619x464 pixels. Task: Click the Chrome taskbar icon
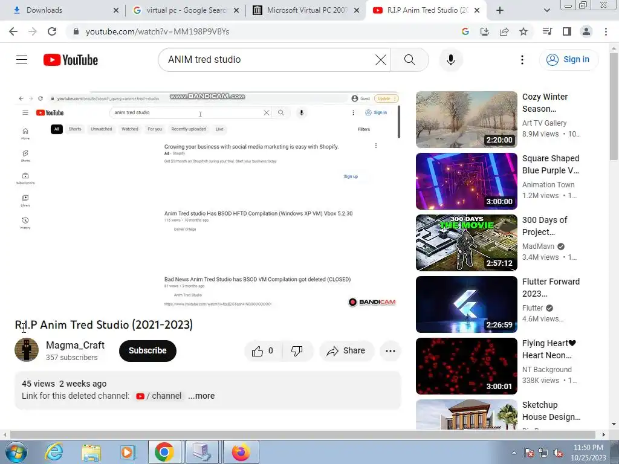164,452
